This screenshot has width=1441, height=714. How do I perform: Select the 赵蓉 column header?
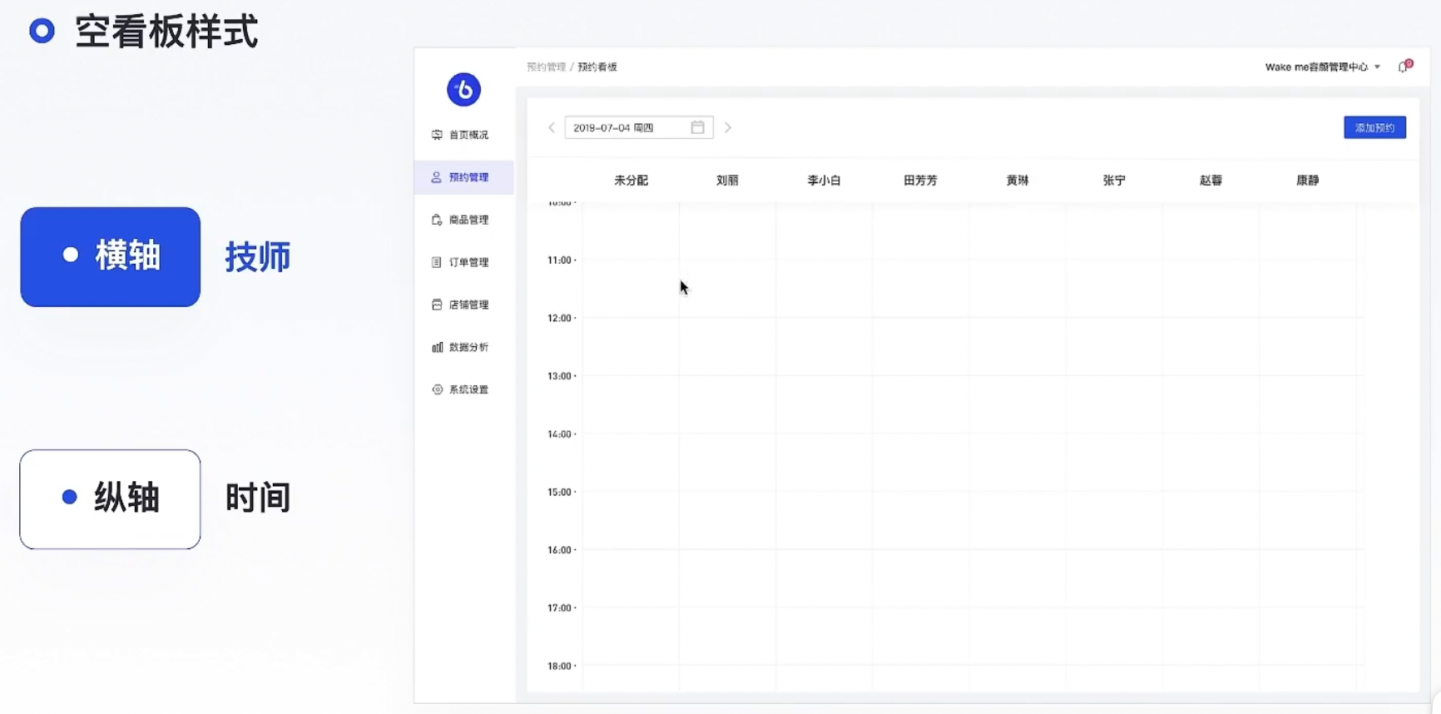tap(1211, 180)
